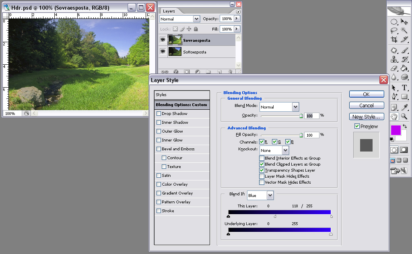Screen dimensions: 412x254
Task: Pick the Lasso tool
Action: (394, 31)
